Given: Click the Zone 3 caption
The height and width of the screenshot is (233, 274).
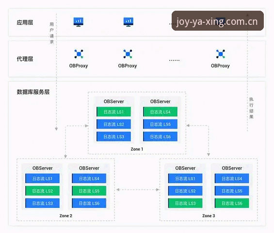Looking at the screenshot, I should [209, 215].
